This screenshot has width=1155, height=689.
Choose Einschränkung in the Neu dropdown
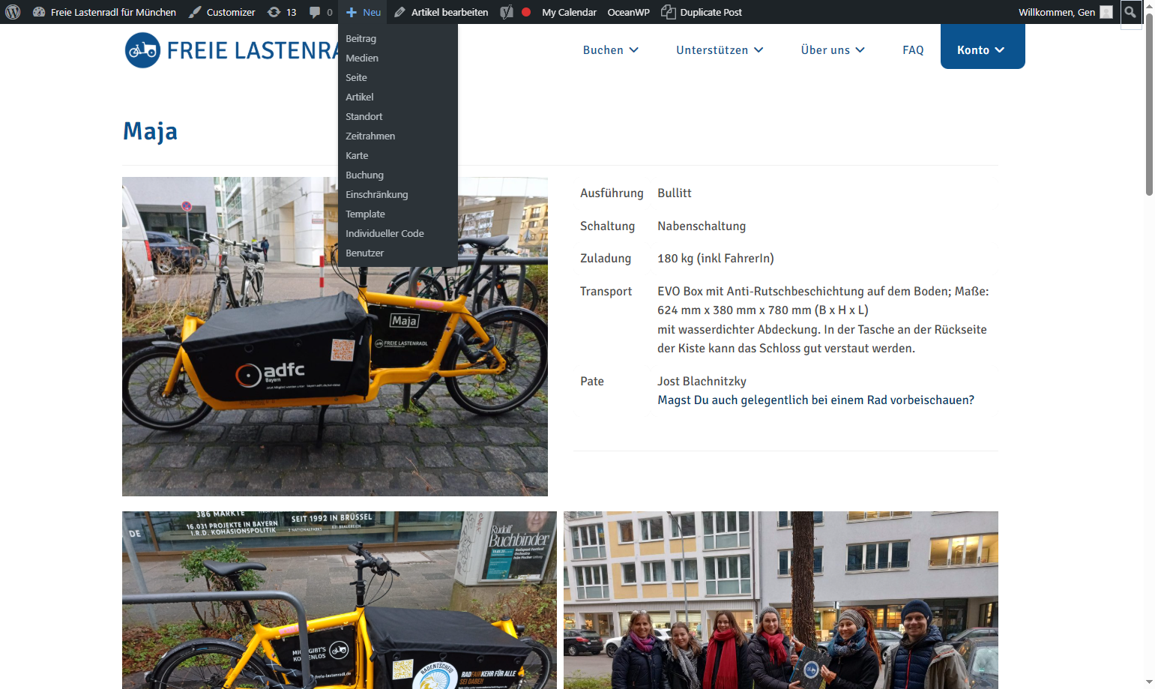pos(398,194)
